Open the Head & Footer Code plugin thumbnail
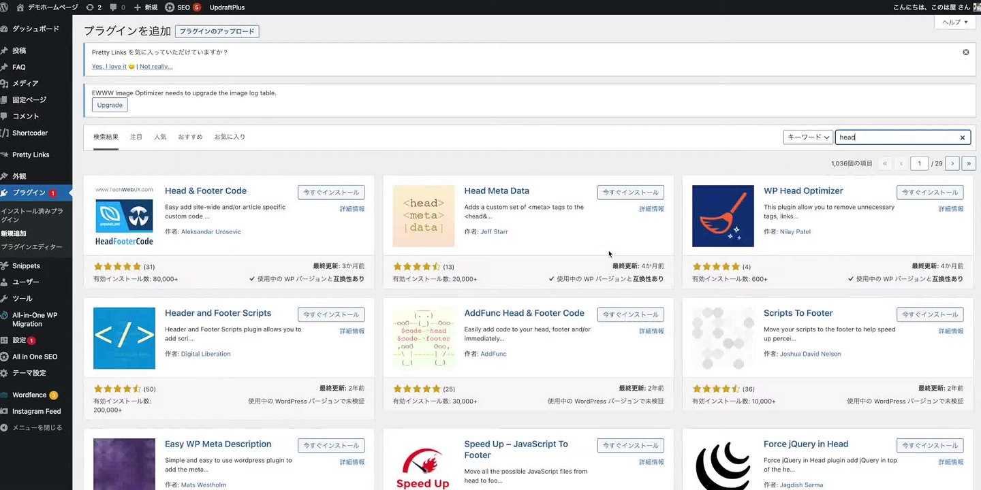Screen dimensions: 981x490 124,216
